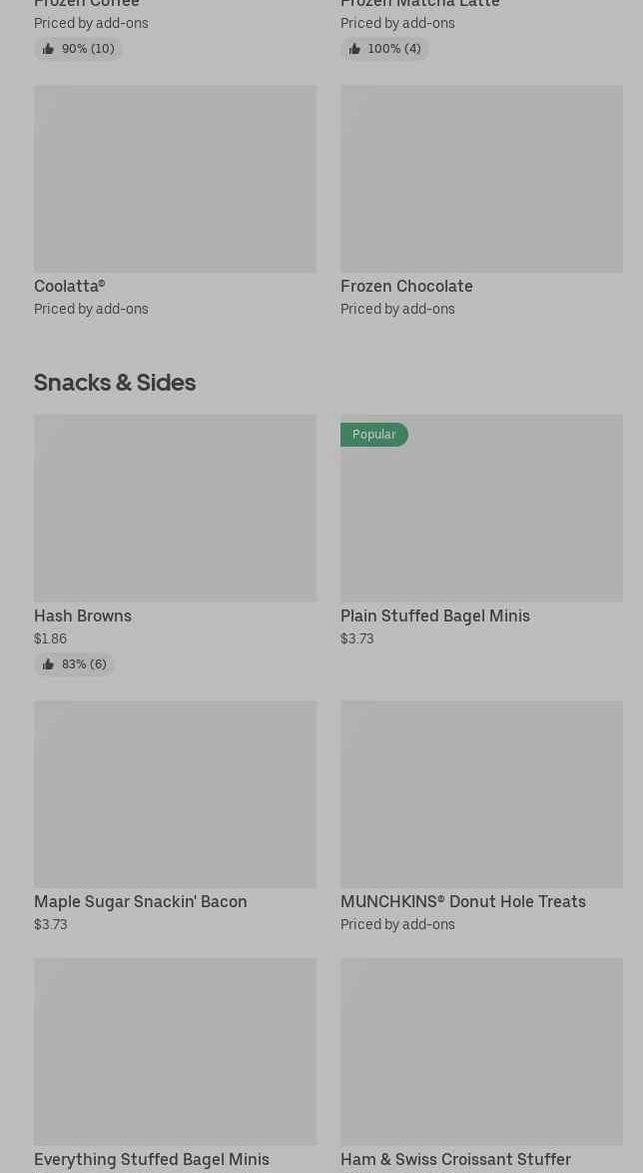
Task: Open the Coolatta item image
Action: (175, 179)
